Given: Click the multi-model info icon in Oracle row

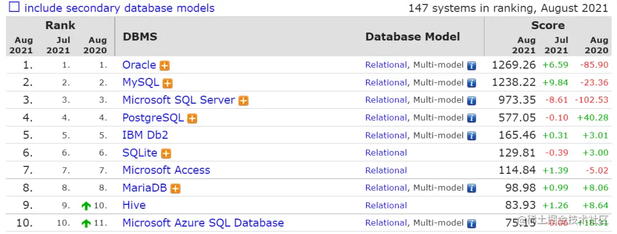Looking at the screenshot, I should pyautogui.click(x=471, y=66).
